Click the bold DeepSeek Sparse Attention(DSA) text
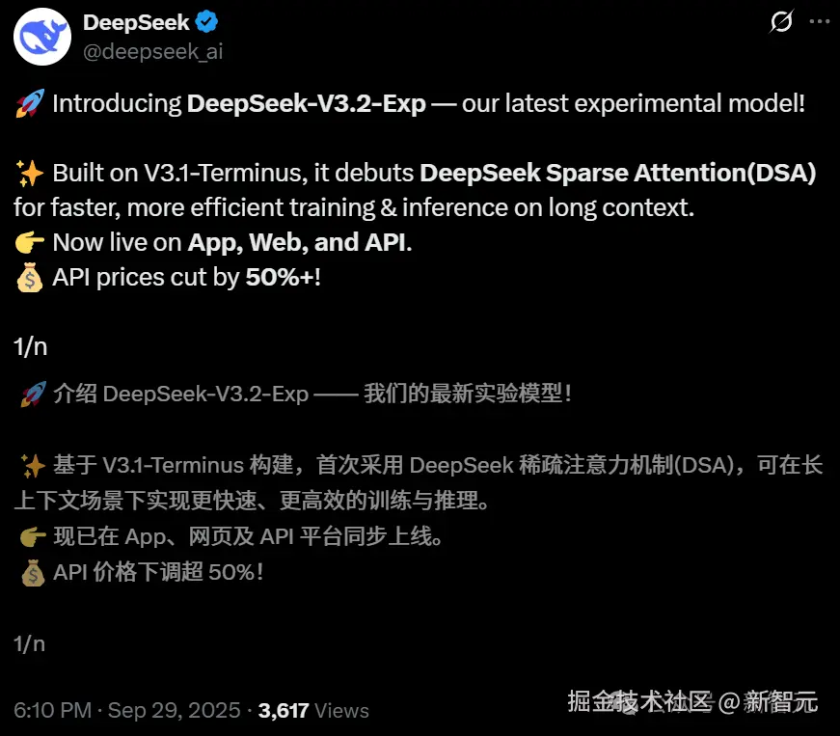 pos(617,173)
